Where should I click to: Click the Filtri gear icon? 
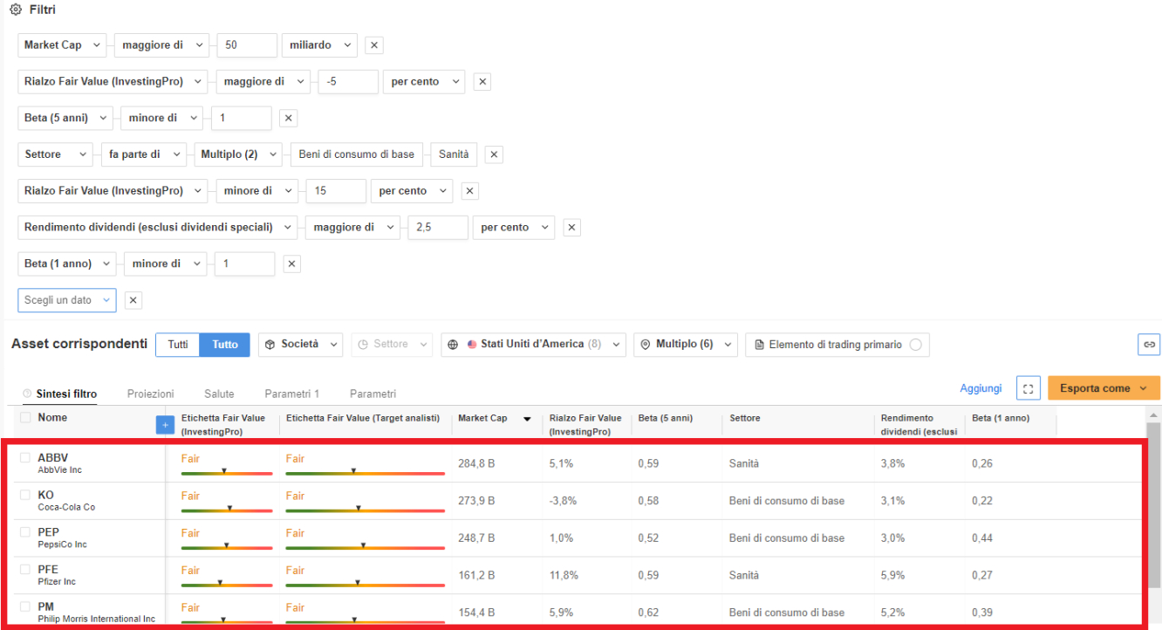[x=15, y=10]
